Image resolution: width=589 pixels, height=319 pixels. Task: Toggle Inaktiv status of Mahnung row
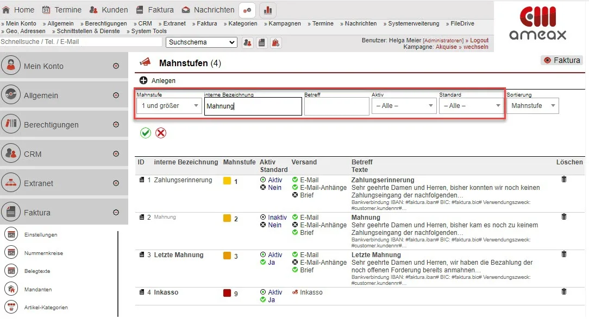(x=273, y=218)
